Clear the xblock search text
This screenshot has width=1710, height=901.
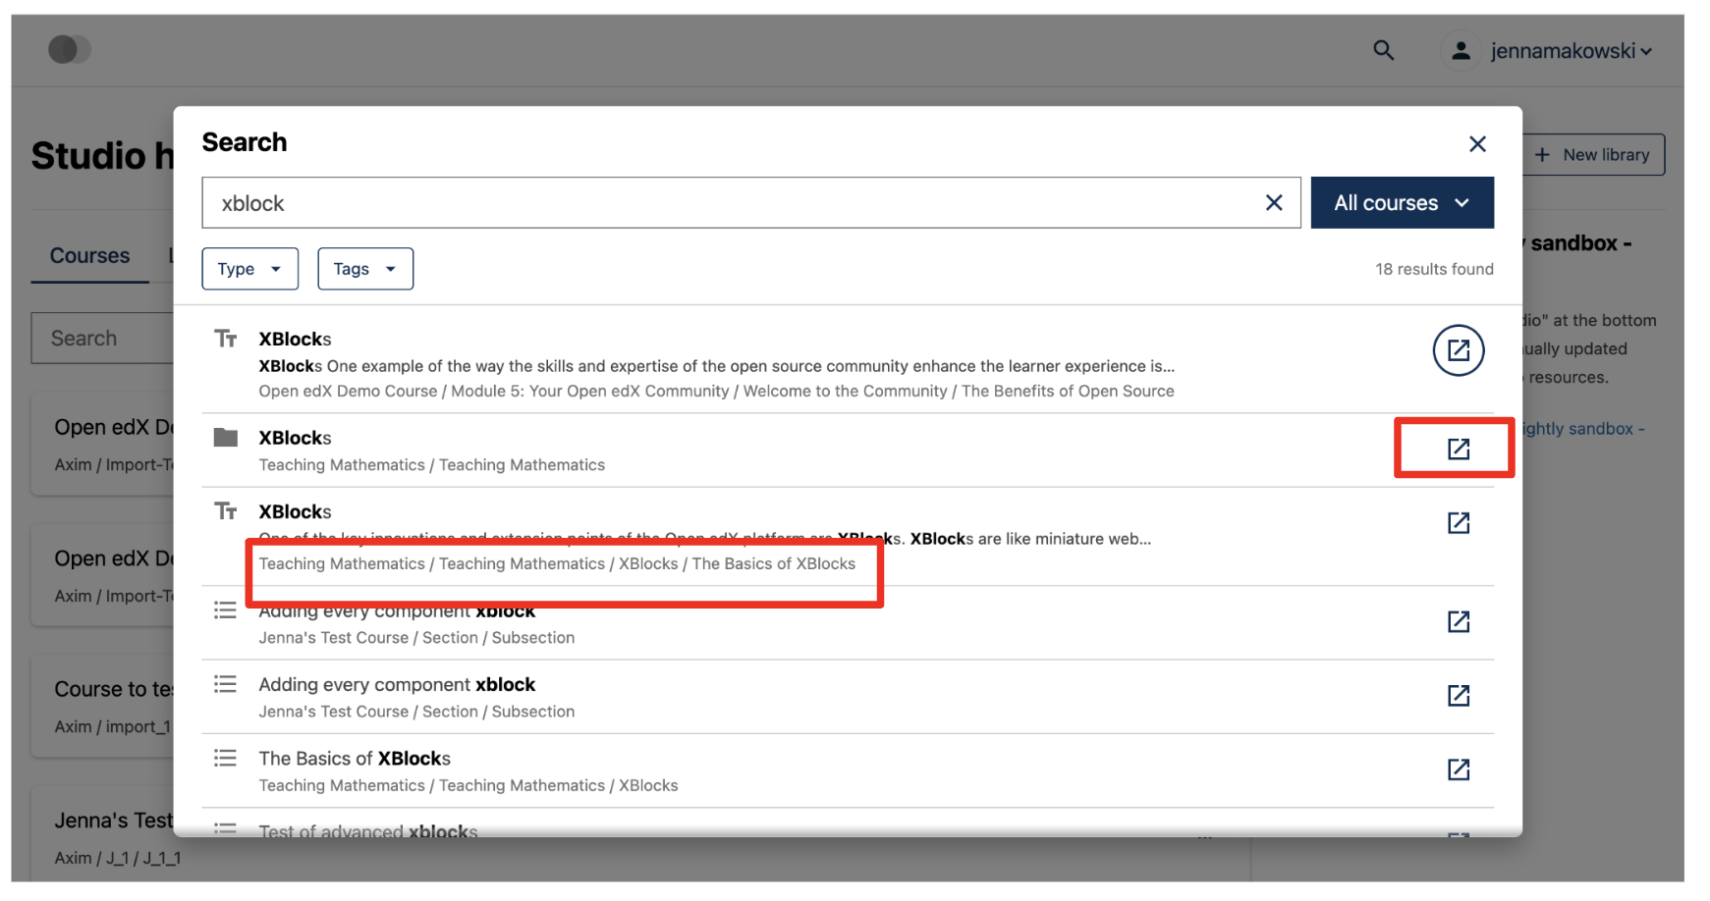[1274, 203]
